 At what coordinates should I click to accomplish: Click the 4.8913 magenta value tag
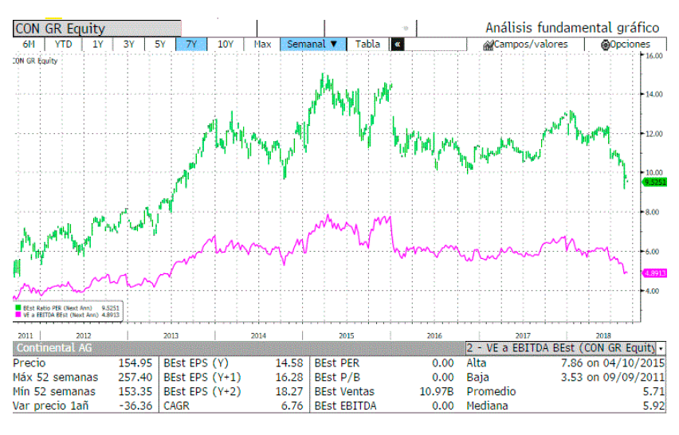tap(657, 272)
